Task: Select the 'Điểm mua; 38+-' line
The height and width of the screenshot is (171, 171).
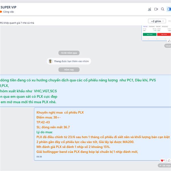Action: click(48, 117)
